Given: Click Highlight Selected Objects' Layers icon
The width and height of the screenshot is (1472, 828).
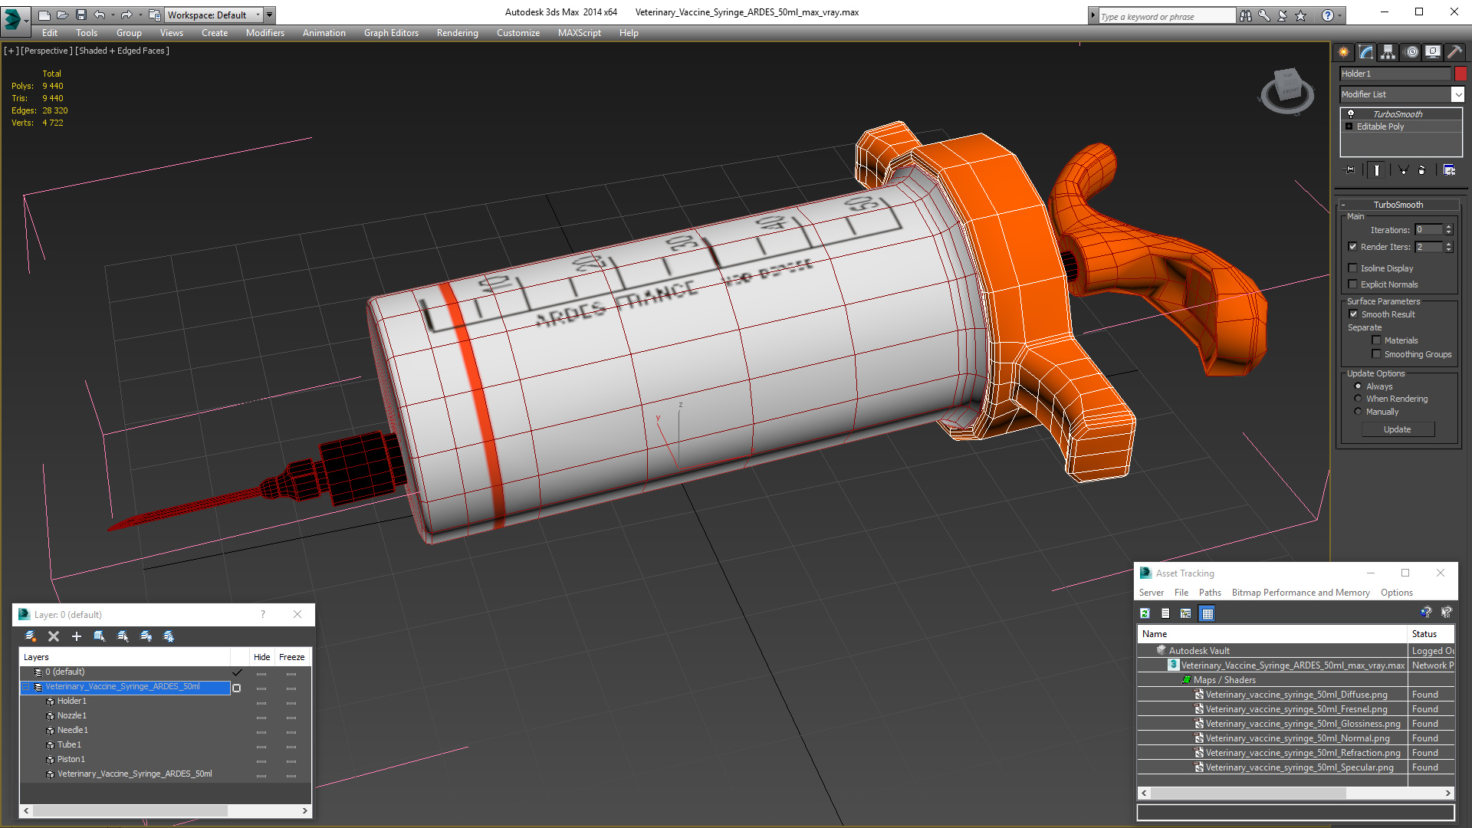Looking at the screenshot, I should pos(123,636).
